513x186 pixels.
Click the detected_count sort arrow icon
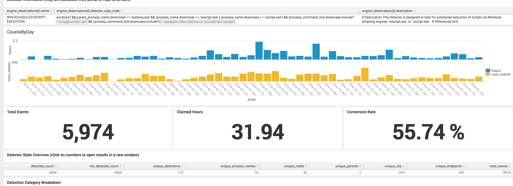tap(56, 166)
